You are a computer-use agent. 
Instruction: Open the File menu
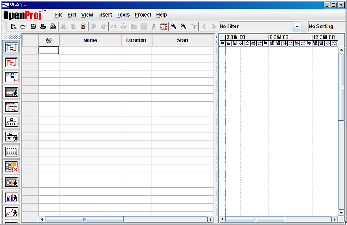[x=59, y=15]
